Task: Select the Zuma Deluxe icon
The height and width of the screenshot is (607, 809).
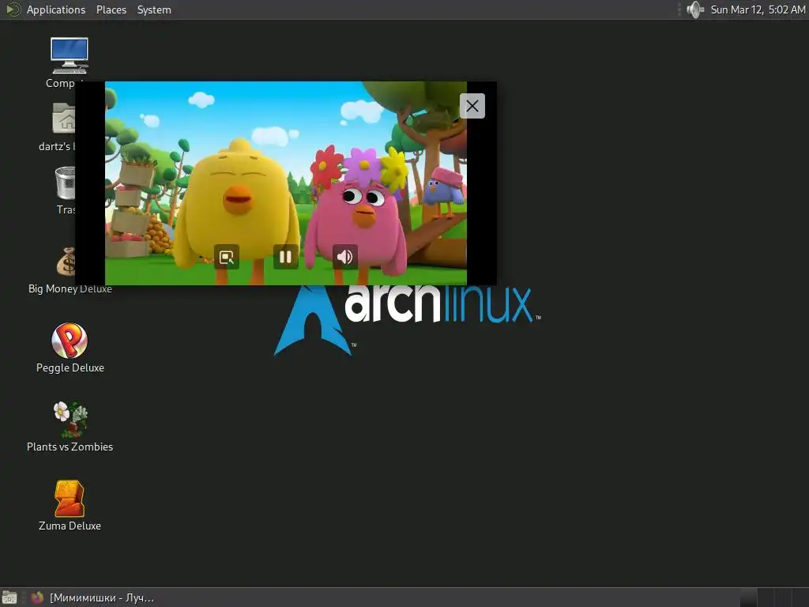Action: 70,499
